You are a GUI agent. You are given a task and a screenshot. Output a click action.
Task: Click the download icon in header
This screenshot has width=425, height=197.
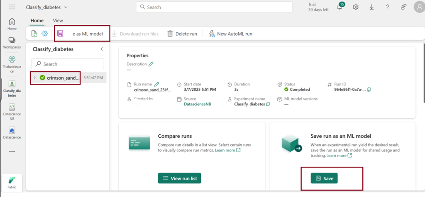pos(371,7)
